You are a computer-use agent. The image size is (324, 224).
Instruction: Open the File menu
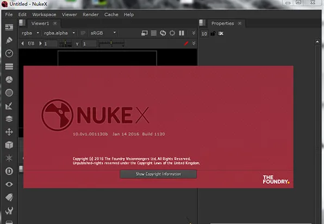pyautogui.click(x=9, y=15)
